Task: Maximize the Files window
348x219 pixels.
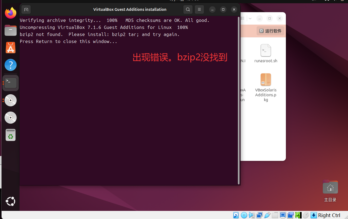Action: [x=270, y=18]
